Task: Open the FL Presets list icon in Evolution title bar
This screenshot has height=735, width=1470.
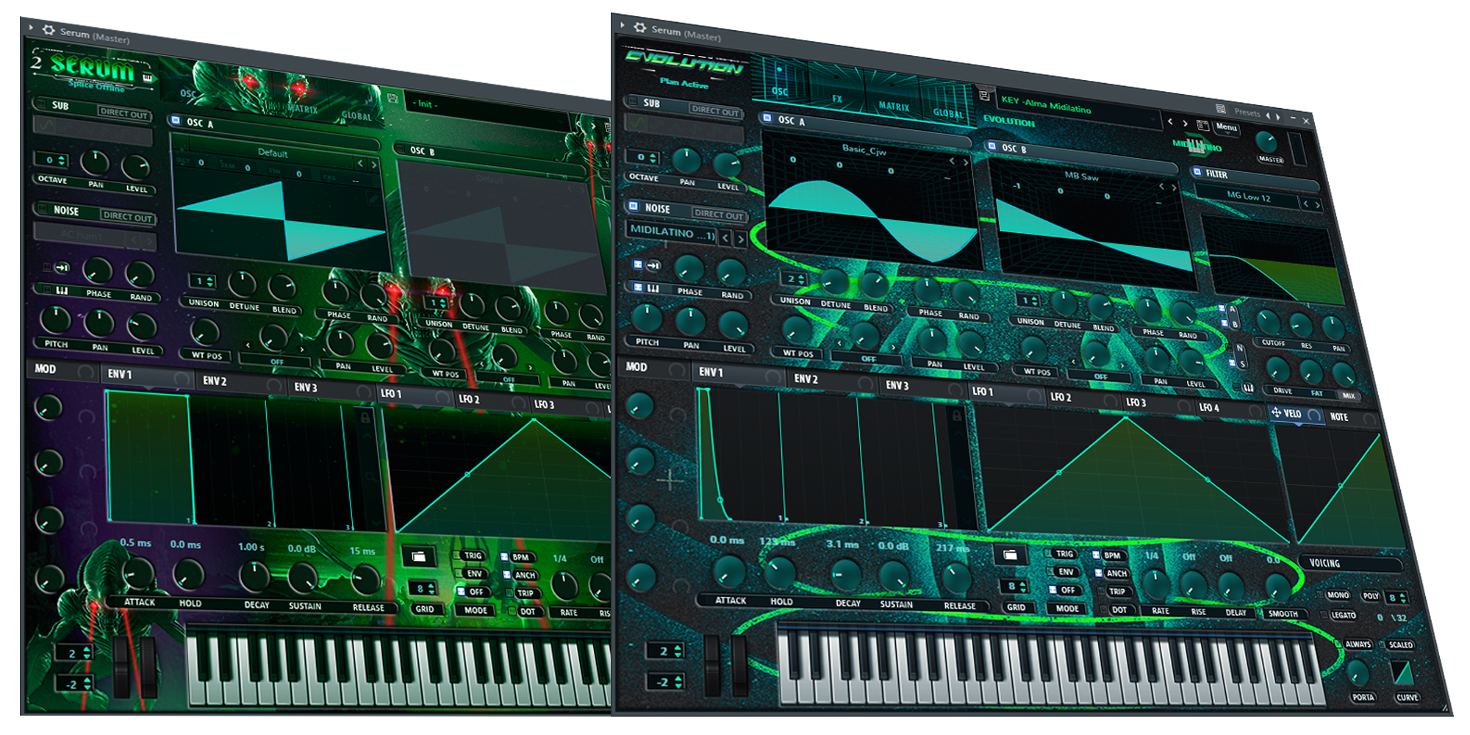Action: tap(1221, 109)
